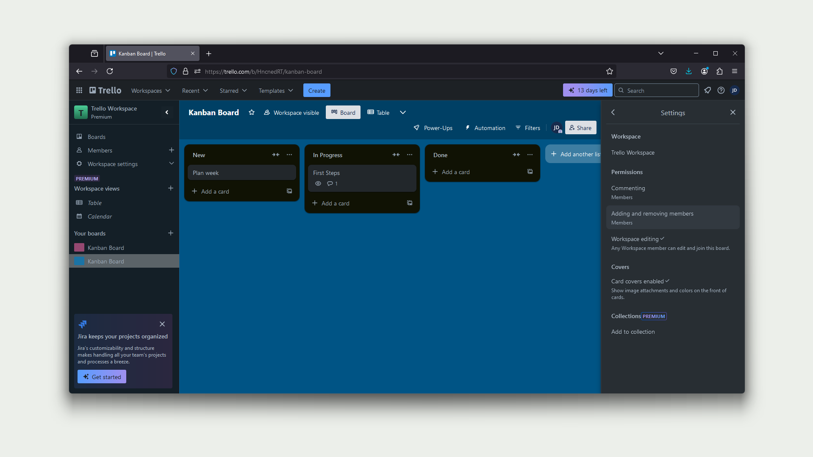Image resolution: width=813 pixels, height=457 pixels.
Task: Open the help information icon
Action: [721, 90]
